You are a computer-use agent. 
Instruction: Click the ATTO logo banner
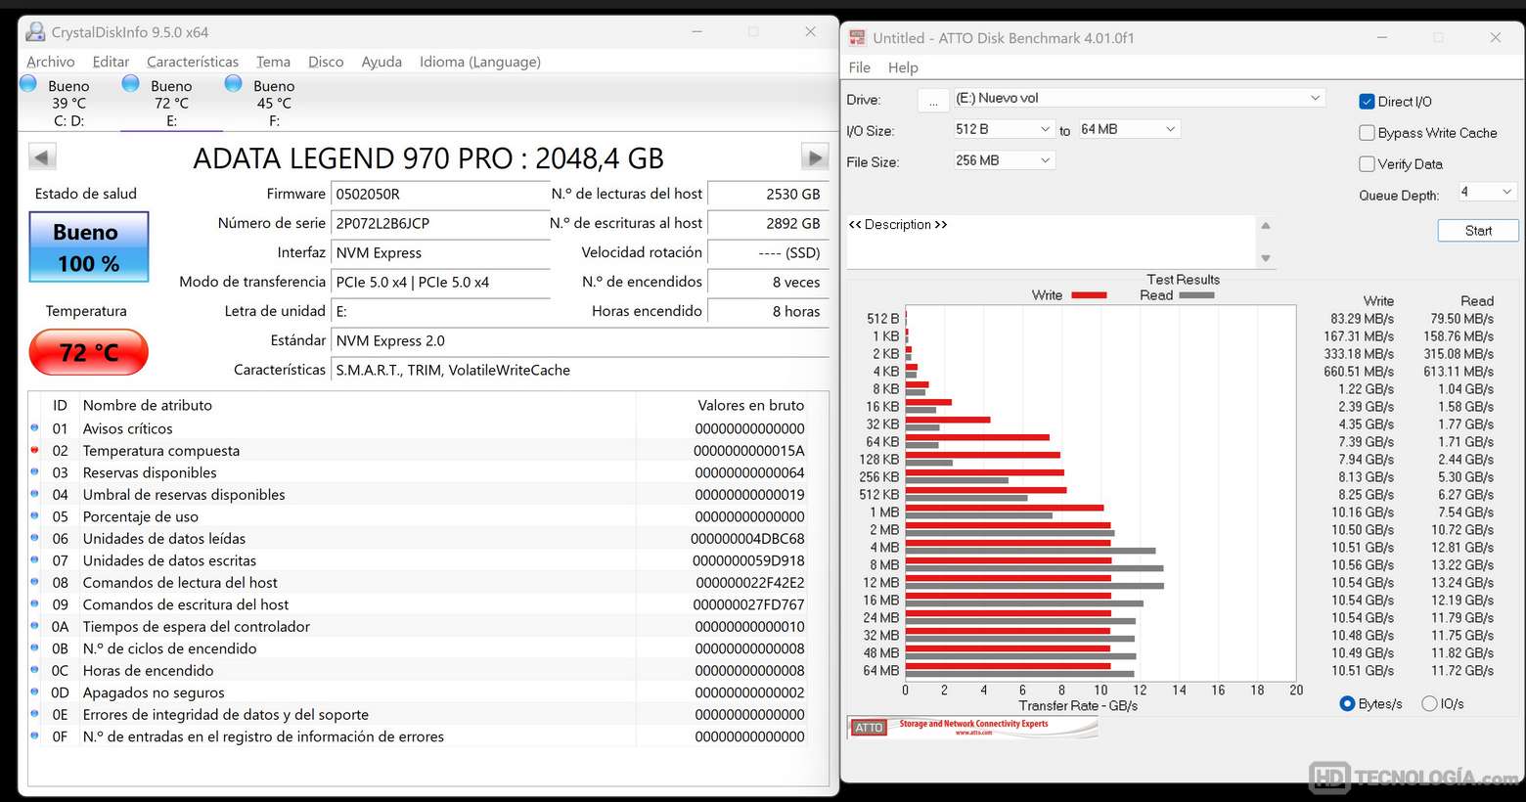971,727
